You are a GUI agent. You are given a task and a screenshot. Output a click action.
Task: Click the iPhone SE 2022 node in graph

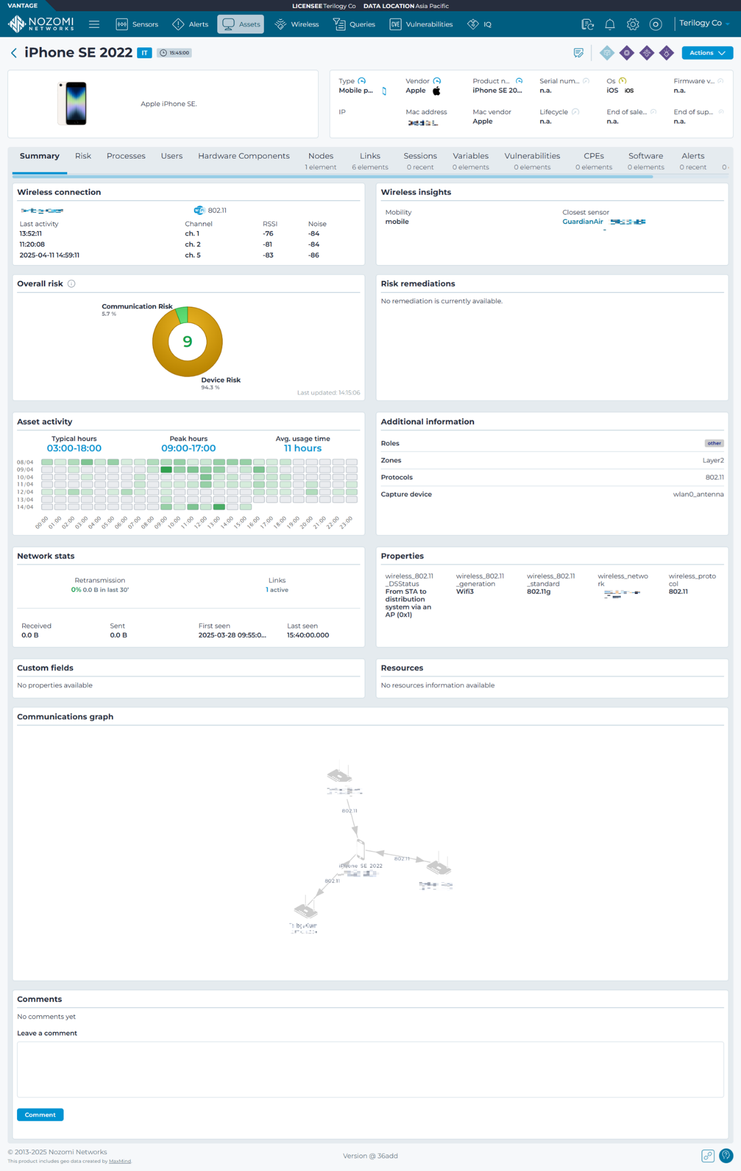tap(361, 850)
